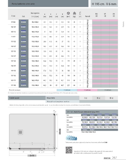Image resolution: width=126 pixels, height=162 pixels.
Task: Select product code B3880 in first row
Action: (x=24, y=22)
